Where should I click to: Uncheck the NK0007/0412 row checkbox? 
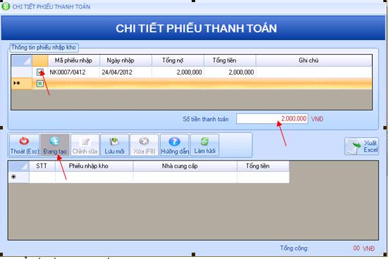[40, 72]
